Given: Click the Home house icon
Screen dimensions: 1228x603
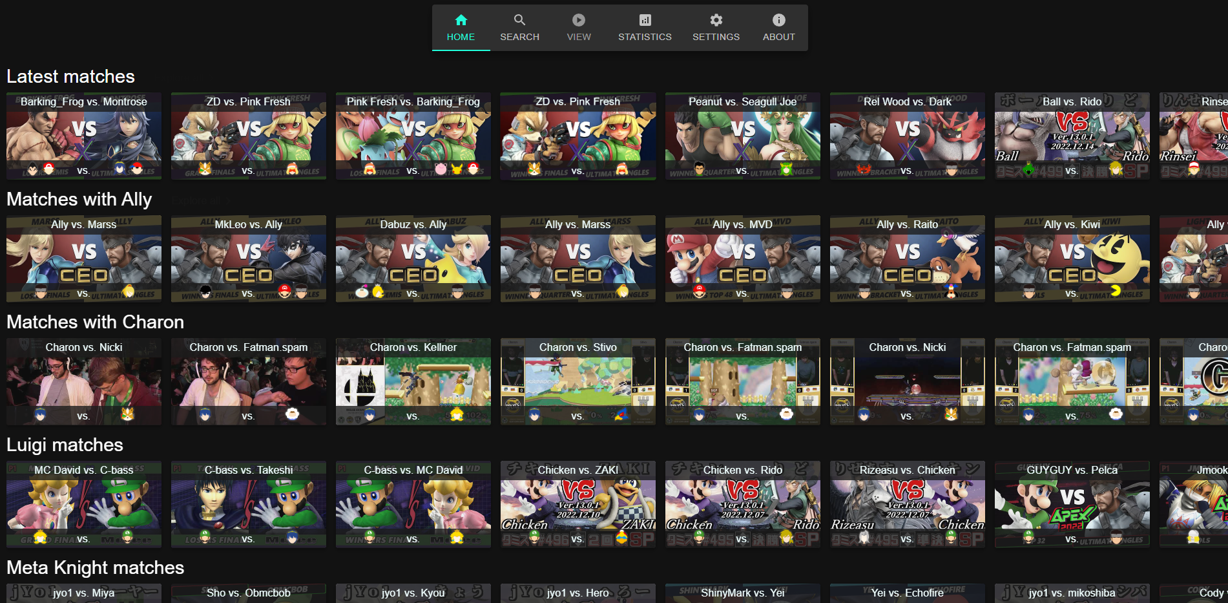Looking at the screenshot, I should (461, 20).
